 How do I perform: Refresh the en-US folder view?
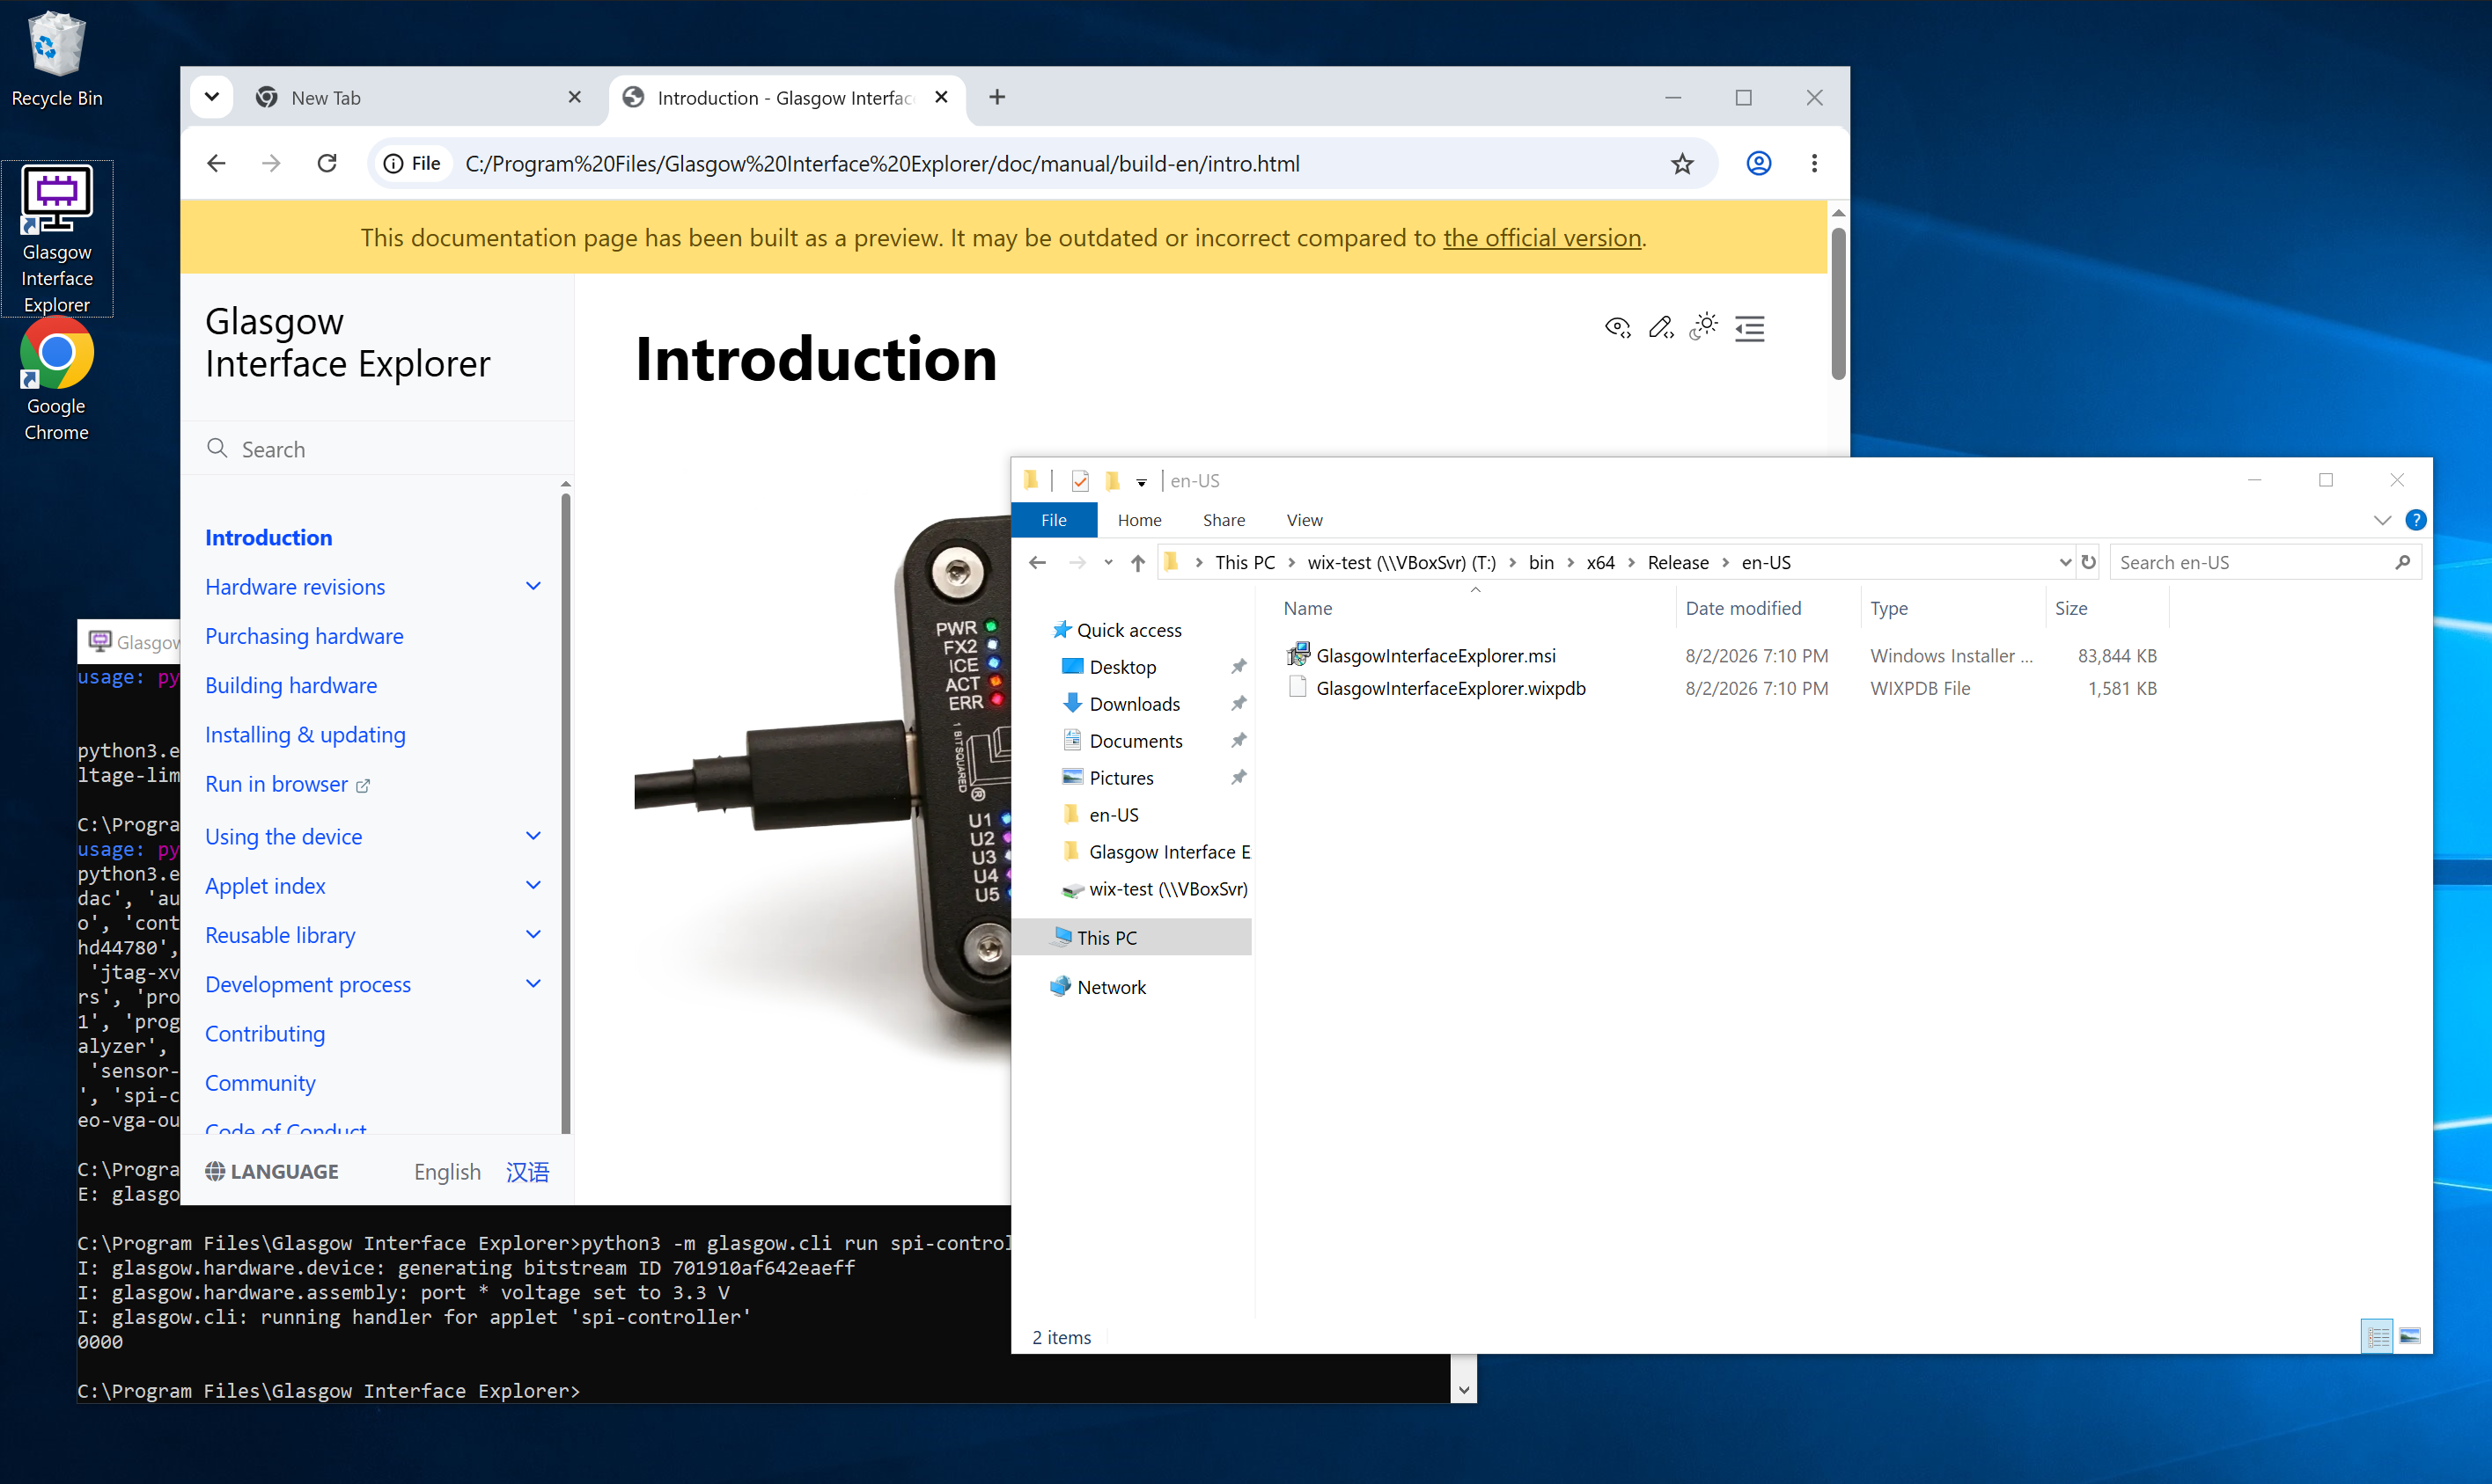point(2088,562)
